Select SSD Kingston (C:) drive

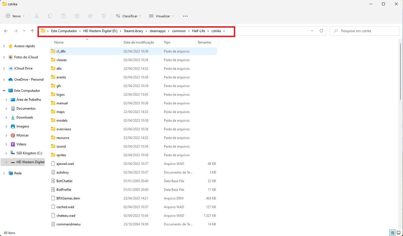click(x=29, y=153)
